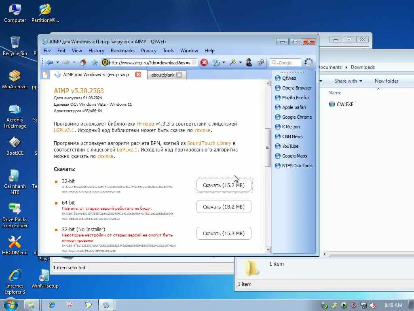
Task: Open Internet Explorer 8 desktop shortcut
Action: (x=15, y=282)
